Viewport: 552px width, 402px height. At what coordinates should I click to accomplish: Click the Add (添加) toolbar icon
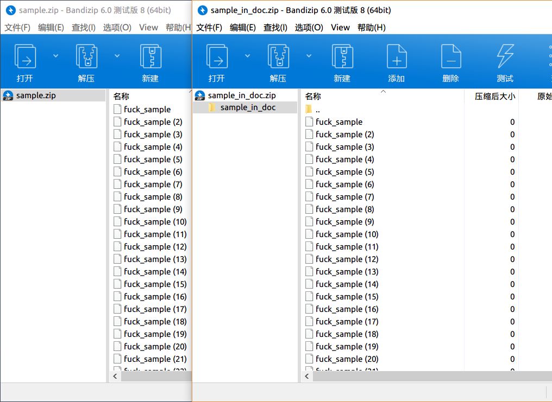pyautogui.click(x=397, y=56)
